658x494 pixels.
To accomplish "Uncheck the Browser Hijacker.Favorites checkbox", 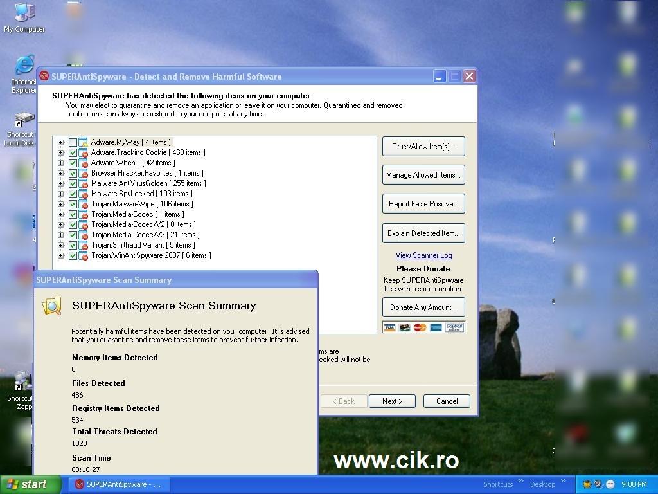I will click(73, 173).
